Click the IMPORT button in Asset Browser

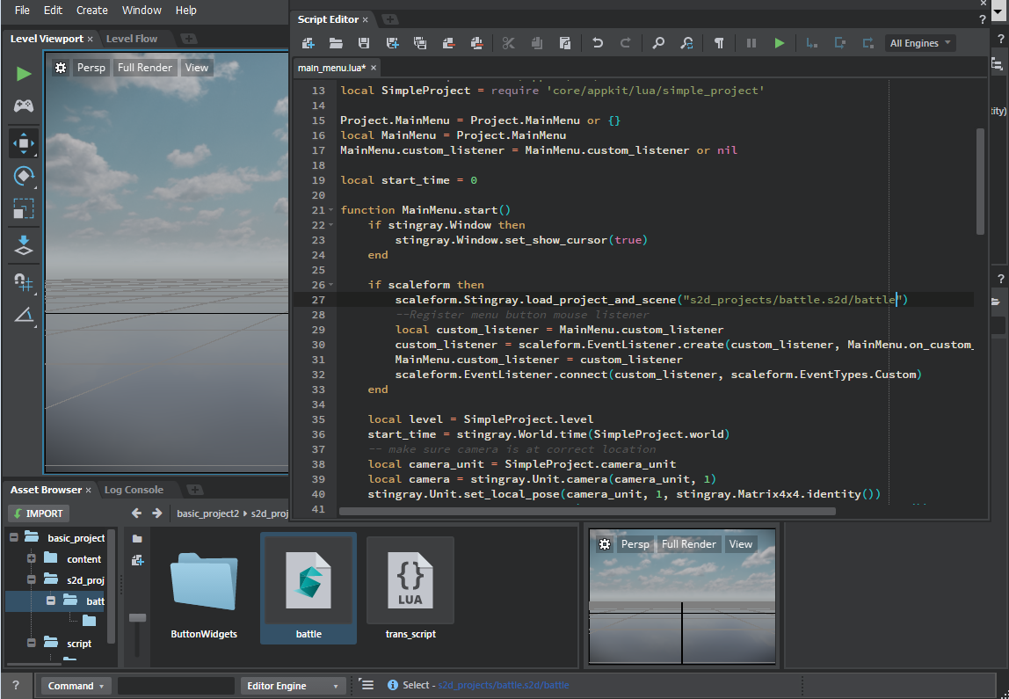point(38,513)
